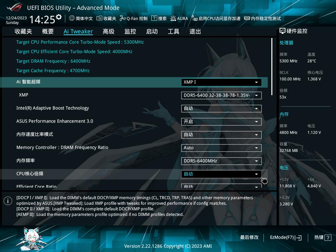
Task: Click Memory Controller : DRAM Frequency Ratio label
Action: coord(62,147)
